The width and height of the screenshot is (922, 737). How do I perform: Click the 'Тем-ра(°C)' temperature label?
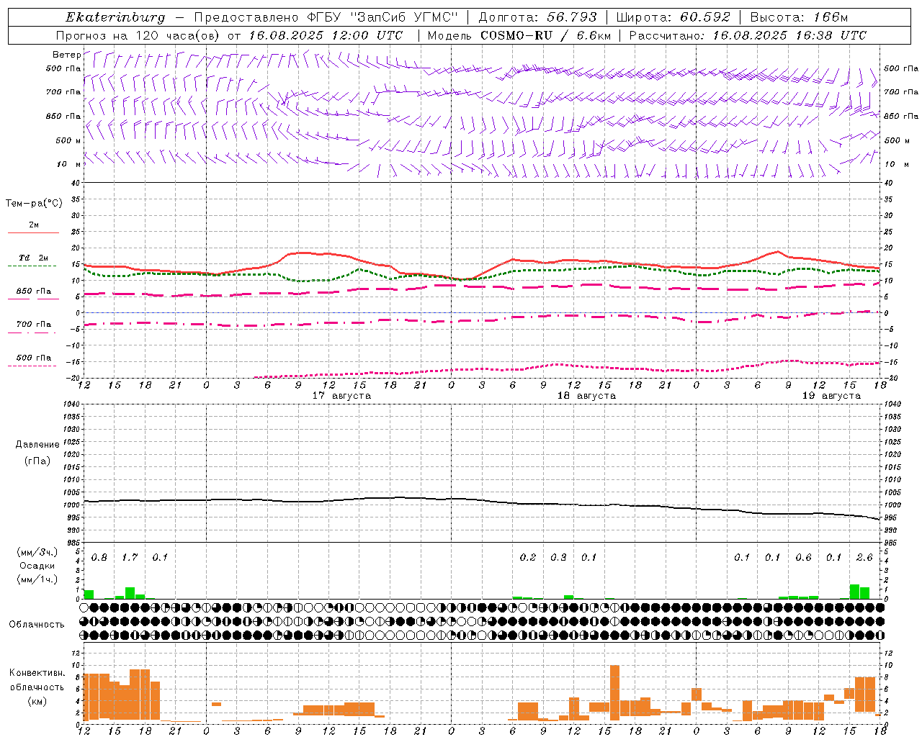[x=34, y=204]
